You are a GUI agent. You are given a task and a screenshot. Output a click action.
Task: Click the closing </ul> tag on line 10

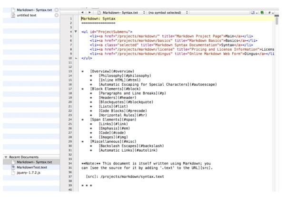pos(87,58)
